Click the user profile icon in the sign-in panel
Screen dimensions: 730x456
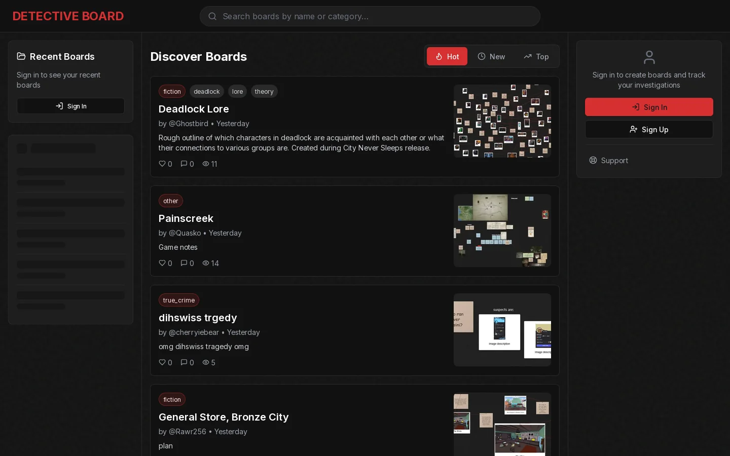(649, 57)
